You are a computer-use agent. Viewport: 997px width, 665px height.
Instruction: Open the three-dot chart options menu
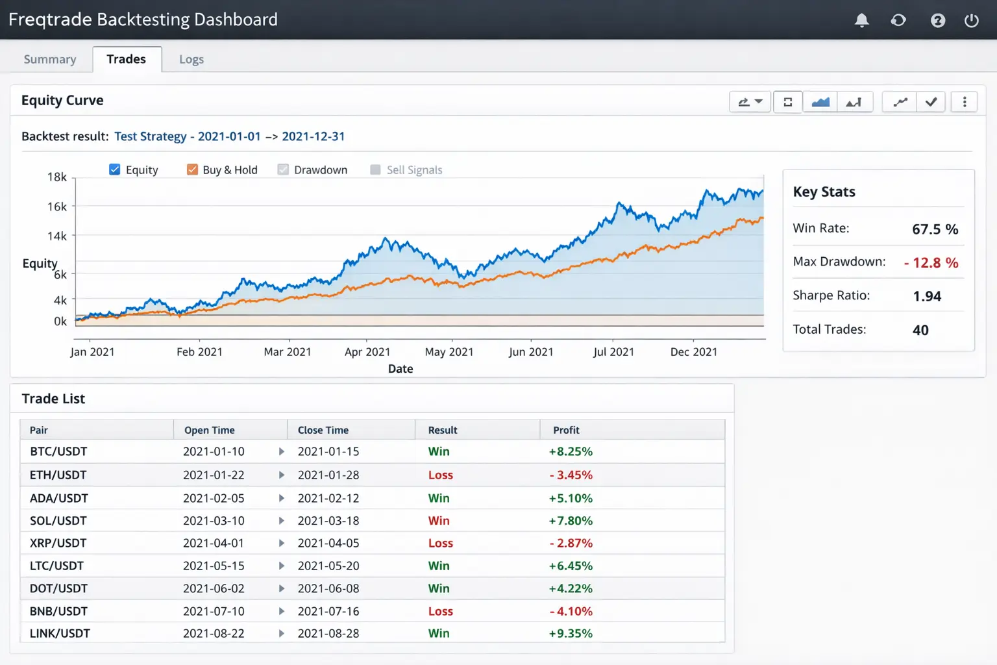click(x=965, y=102)
